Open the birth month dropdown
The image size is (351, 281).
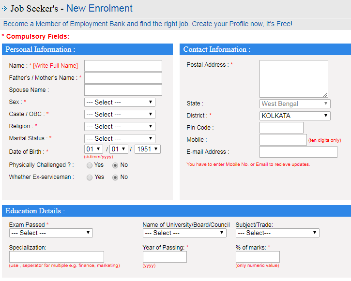point(119,149)
